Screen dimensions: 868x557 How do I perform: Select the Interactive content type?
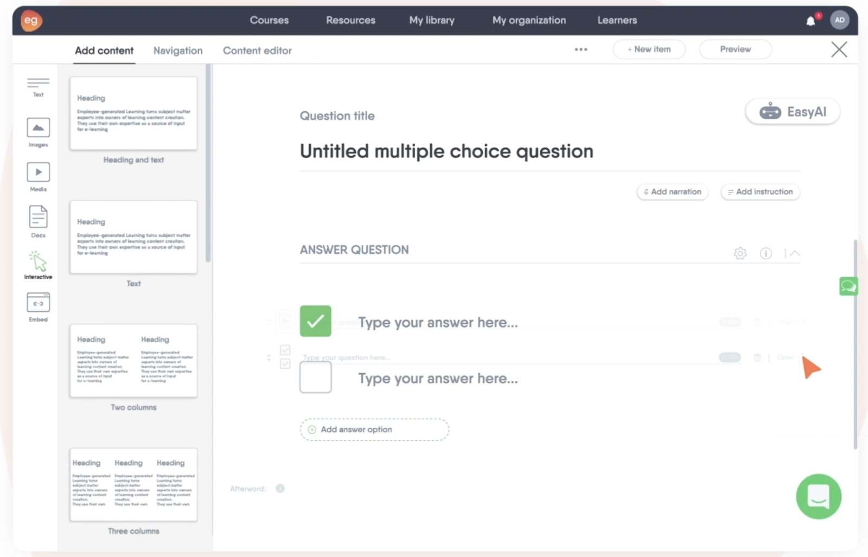click(x=38, y=265)
